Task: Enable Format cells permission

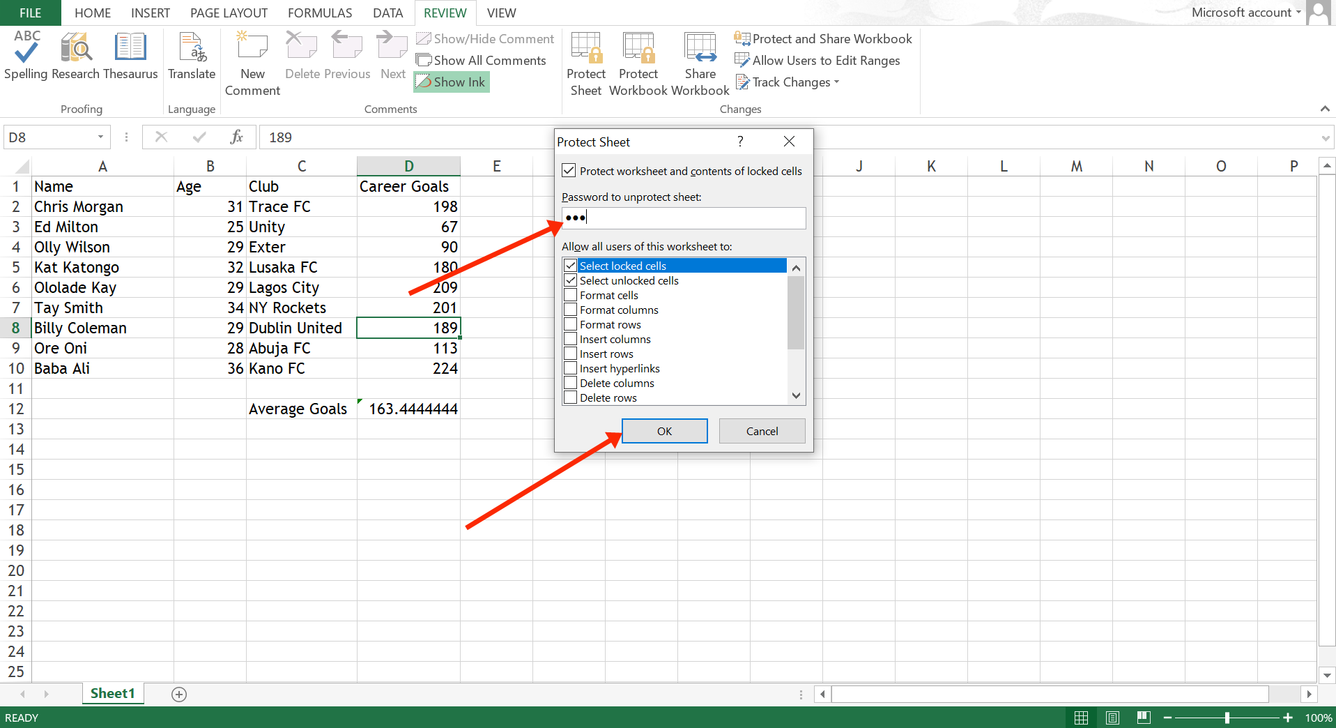Action: (570, 295)
